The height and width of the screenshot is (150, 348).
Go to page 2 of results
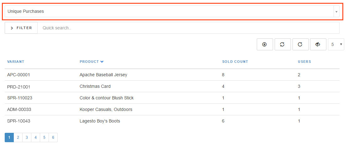18,137
